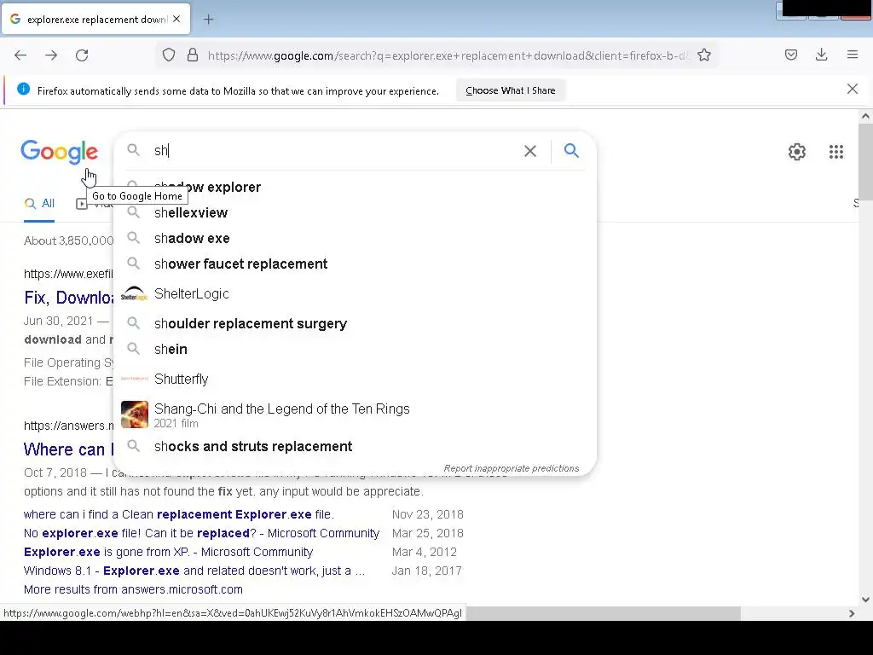Select 'shocks and struts replacement' suggestion
The height and width of the screenshot is (655, 873).
point(355,447)
